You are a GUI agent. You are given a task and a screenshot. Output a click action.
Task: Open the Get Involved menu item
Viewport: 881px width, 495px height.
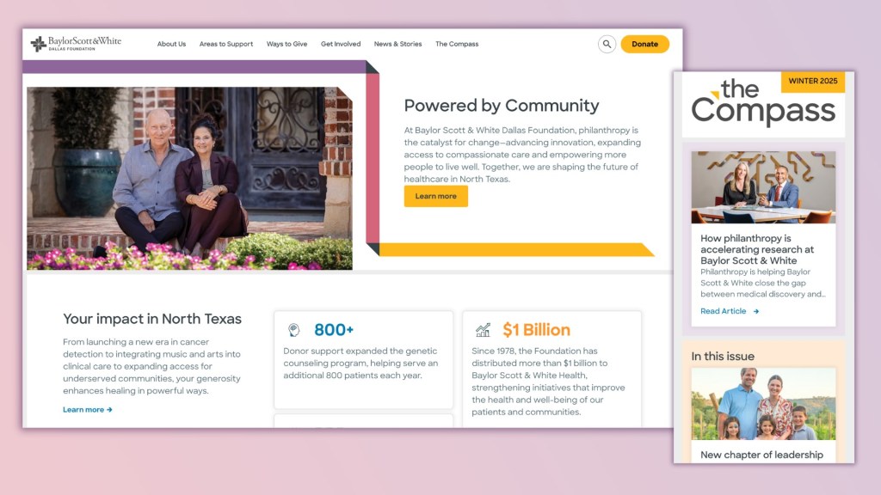[341, 44]
